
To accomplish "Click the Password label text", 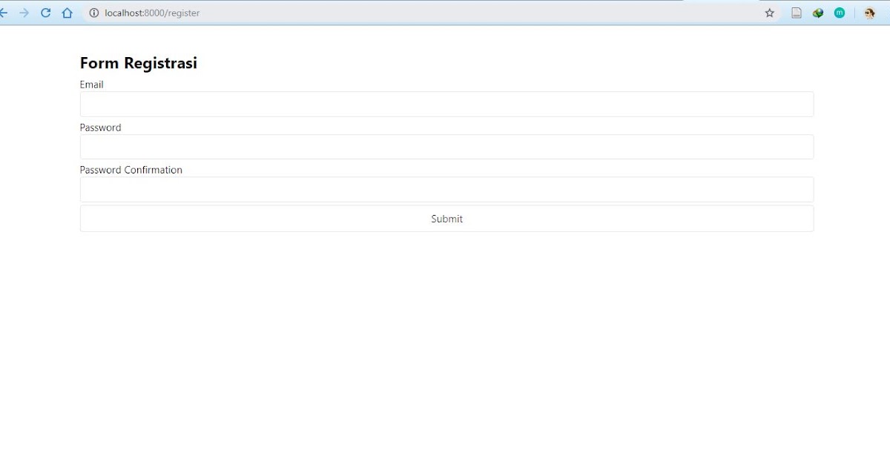I will pyautogui.click(x=101, y=127).
